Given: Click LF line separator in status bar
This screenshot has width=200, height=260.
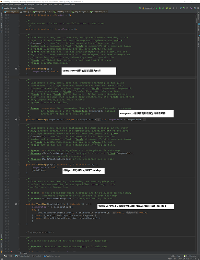Looking at the screenshot, I should tap(175, 259).
